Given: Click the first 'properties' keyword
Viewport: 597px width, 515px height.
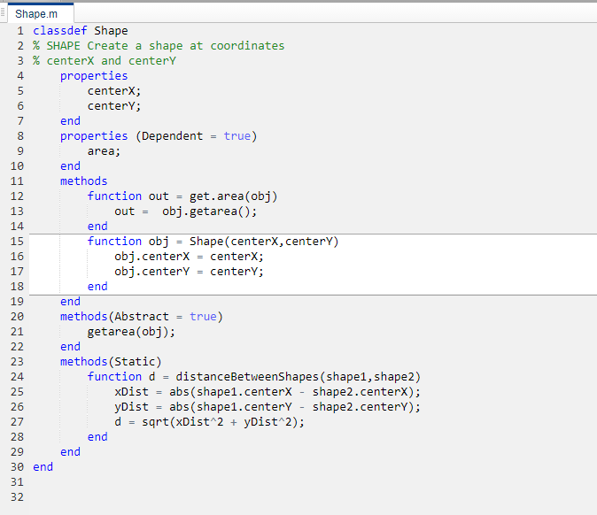Looking at the screenshot, I should tap(94, 76).
